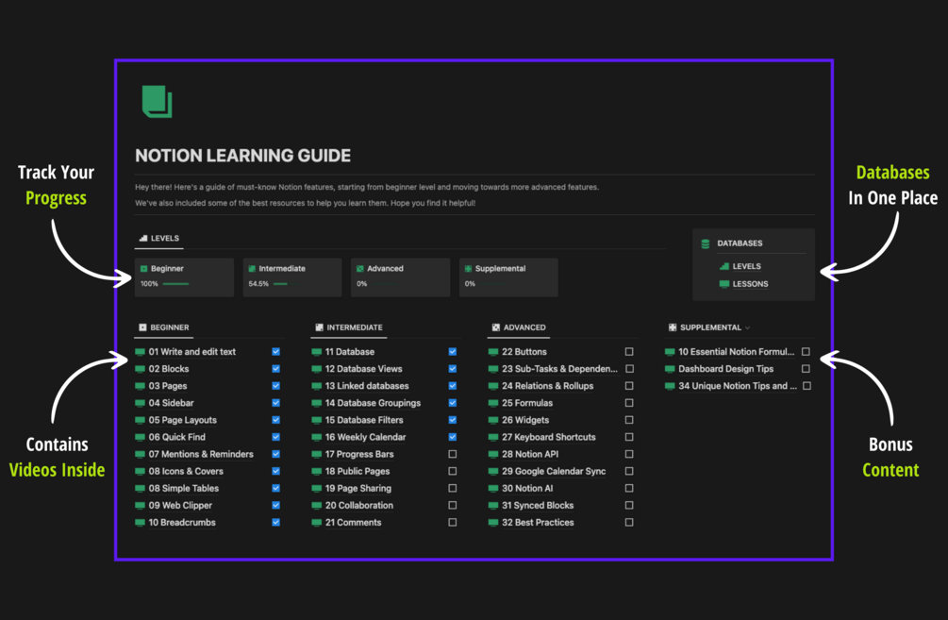Select the LEVELS tab
The width and height of the screenshot is (948, 620).
click(x=158, y=239)
